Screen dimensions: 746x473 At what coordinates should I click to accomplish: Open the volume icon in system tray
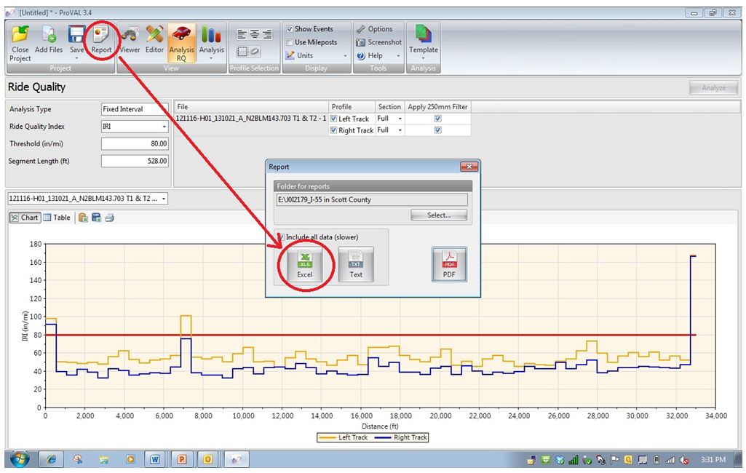(x=683, y=460)
